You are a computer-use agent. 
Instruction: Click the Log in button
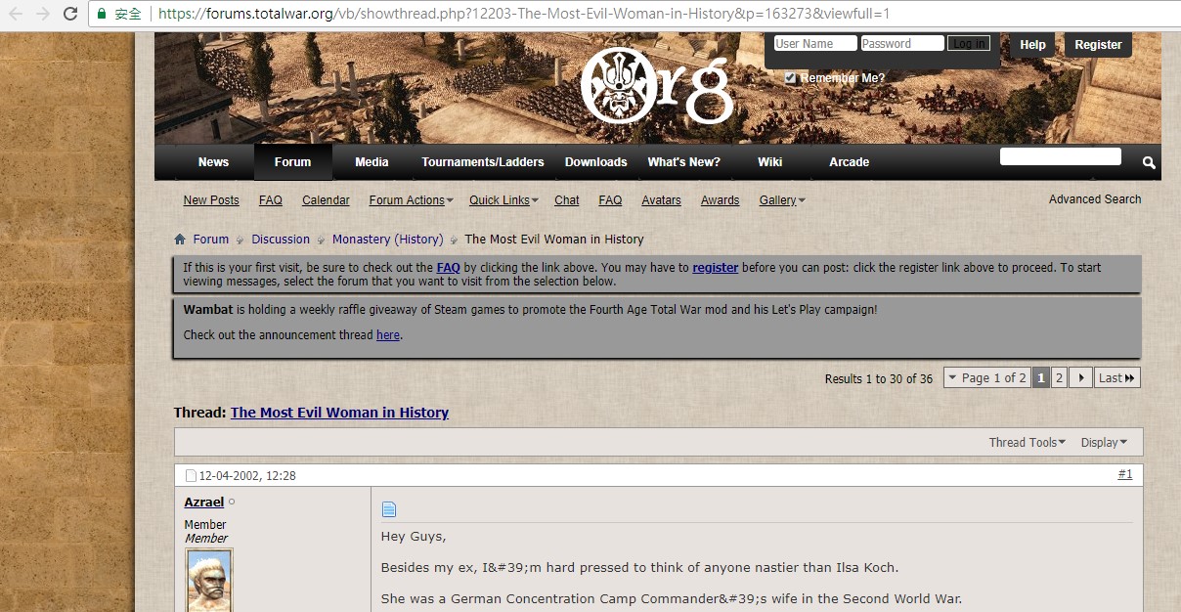click(969, 44)
